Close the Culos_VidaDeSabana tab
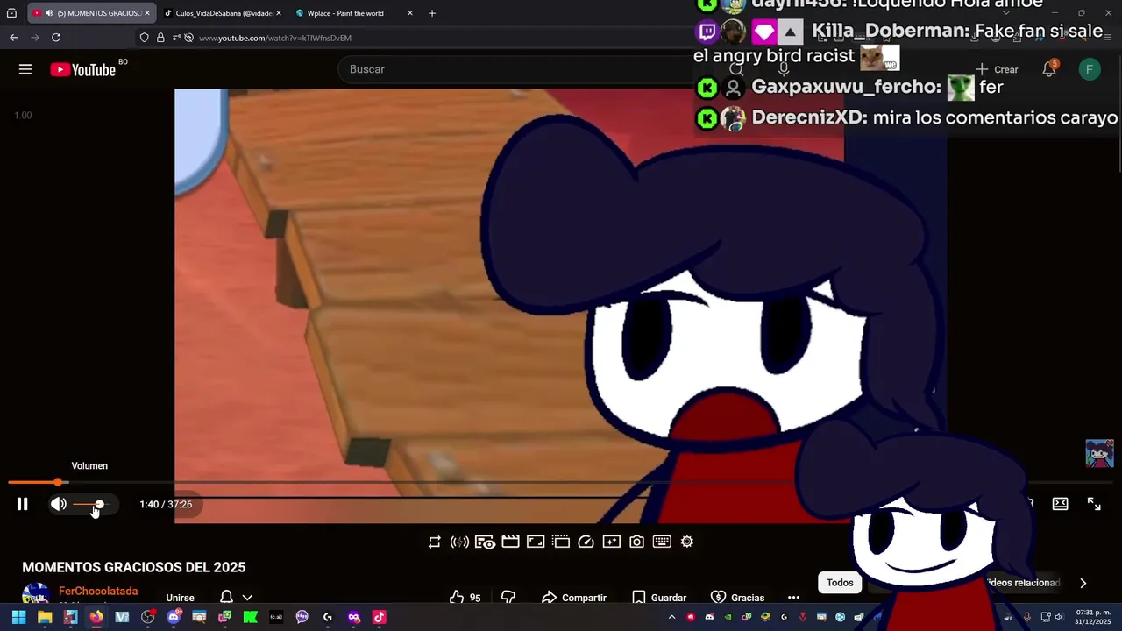This screenshot has width=1122, height=631. [279, 13]
